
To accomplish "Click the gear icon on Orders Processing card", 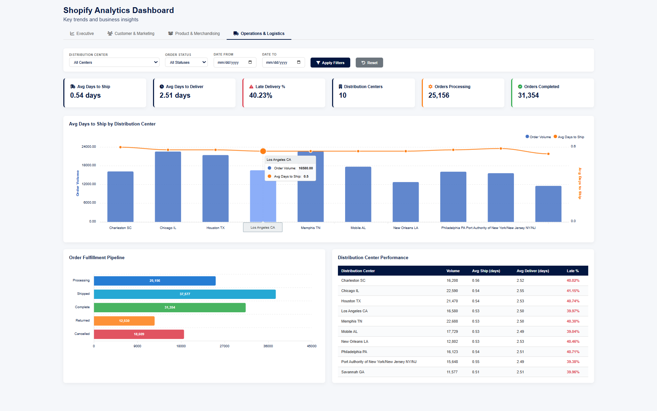I will [x=430, y=86].
